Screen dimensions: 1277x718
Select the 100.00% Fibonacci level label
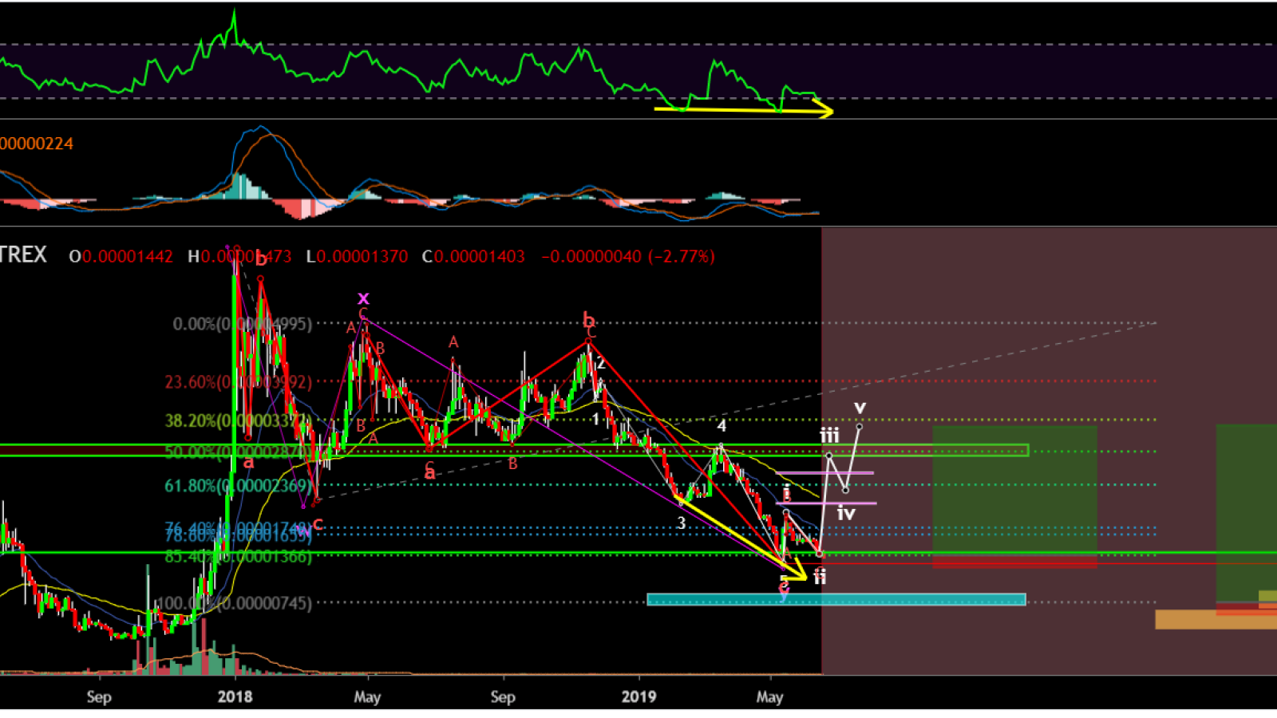pos(235,603)
